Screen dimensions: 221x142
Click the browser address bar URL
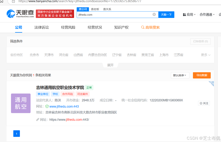(x=80, y=1)
